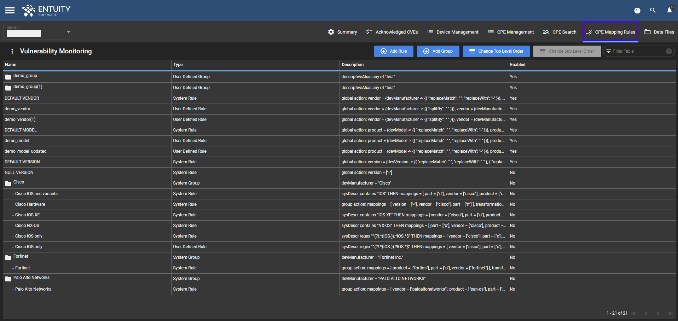Click the Cisco folder icon
The image size is (678, 321).
click(x=8, y=183)
